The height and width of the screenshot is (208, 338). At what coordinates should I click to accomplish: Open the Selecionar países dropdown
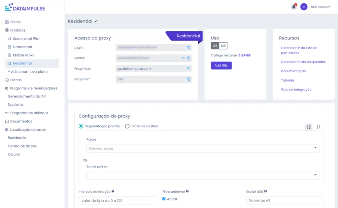203,148
